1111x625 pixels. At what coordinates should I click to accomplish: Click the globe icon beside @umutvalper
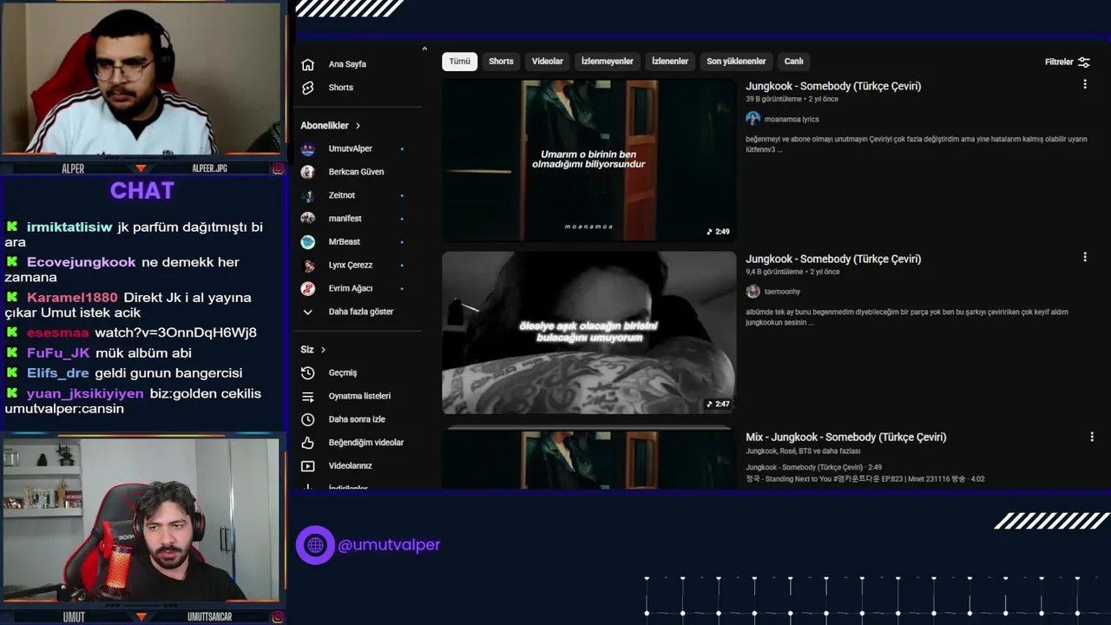coord(315,545)
